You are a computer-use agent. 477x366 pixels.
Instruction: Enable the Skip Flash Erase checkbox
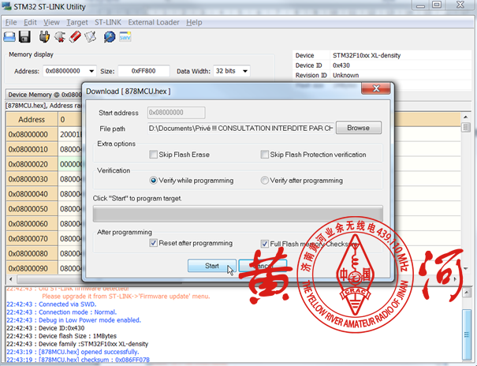coord(154,155)
